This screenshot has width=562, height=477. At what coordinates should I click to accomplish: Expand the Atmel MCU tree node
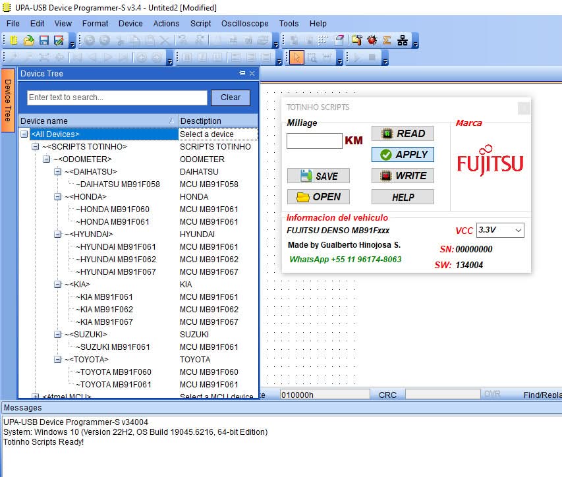point(36,397)
